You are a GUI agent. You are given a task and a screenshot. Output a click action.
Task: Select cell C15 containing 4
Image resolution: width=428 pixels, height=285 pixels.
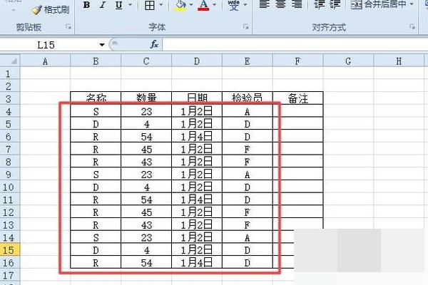[146, 250]
